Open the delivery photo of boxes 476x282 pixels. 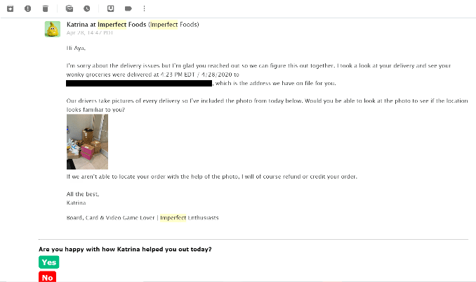coord(87,142)
